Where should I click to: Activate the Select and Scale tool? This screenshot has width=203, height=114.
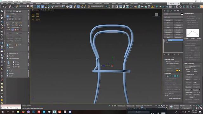point(49,7)
